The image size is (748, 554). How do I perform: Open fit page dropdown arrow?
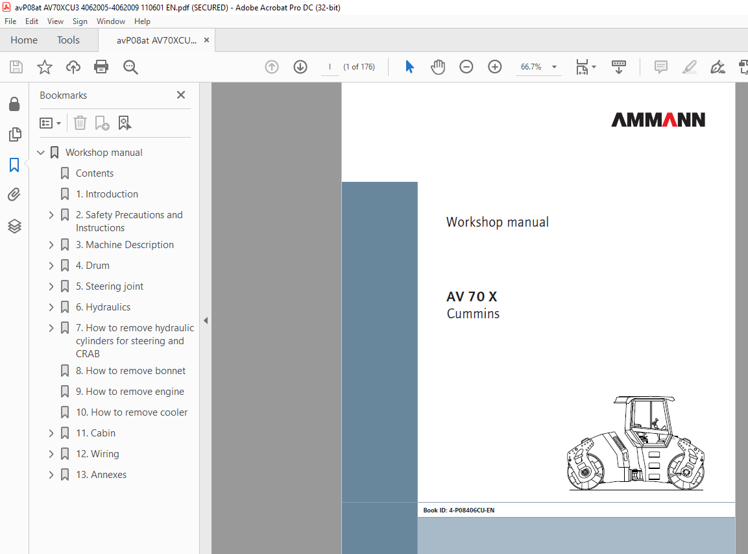pyautogui.click(x=594, y=67)
